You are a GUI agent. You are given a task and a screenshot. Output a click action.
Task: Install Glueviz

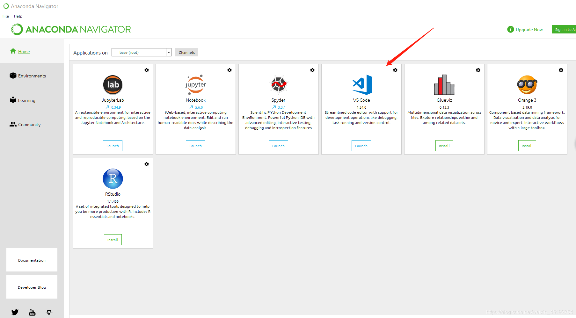pos(444,146)
